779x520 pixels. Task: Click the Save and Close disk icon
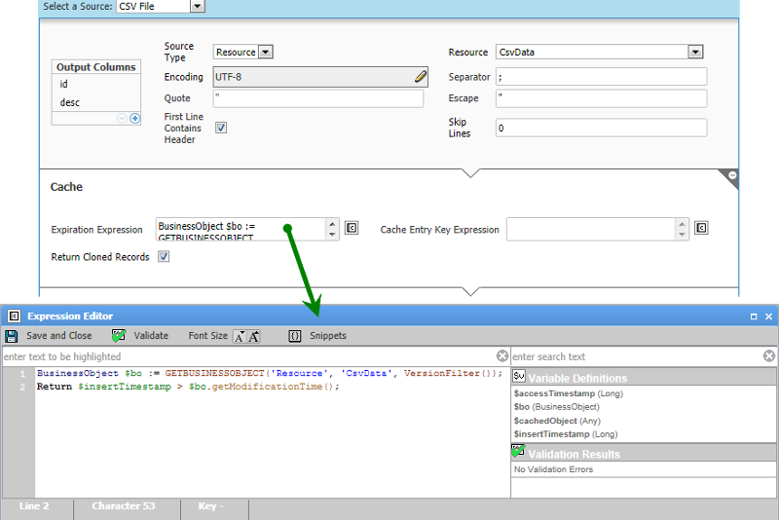pos(12,336)
